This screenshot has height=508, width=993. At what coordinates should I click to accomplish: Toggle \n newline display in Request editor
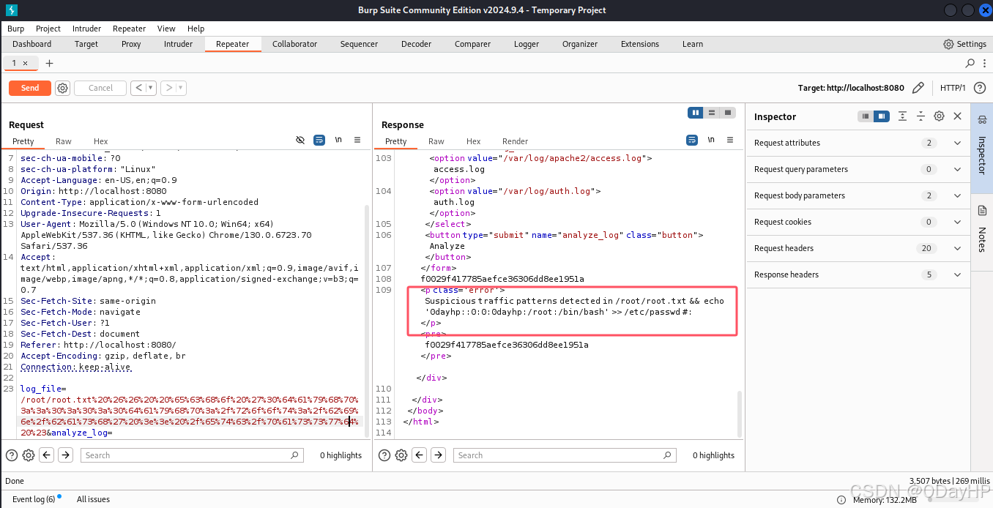point(338,140)
